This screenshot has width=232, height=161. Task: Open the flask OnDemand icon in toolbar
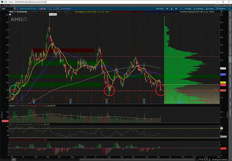click(x=171, y=9)
